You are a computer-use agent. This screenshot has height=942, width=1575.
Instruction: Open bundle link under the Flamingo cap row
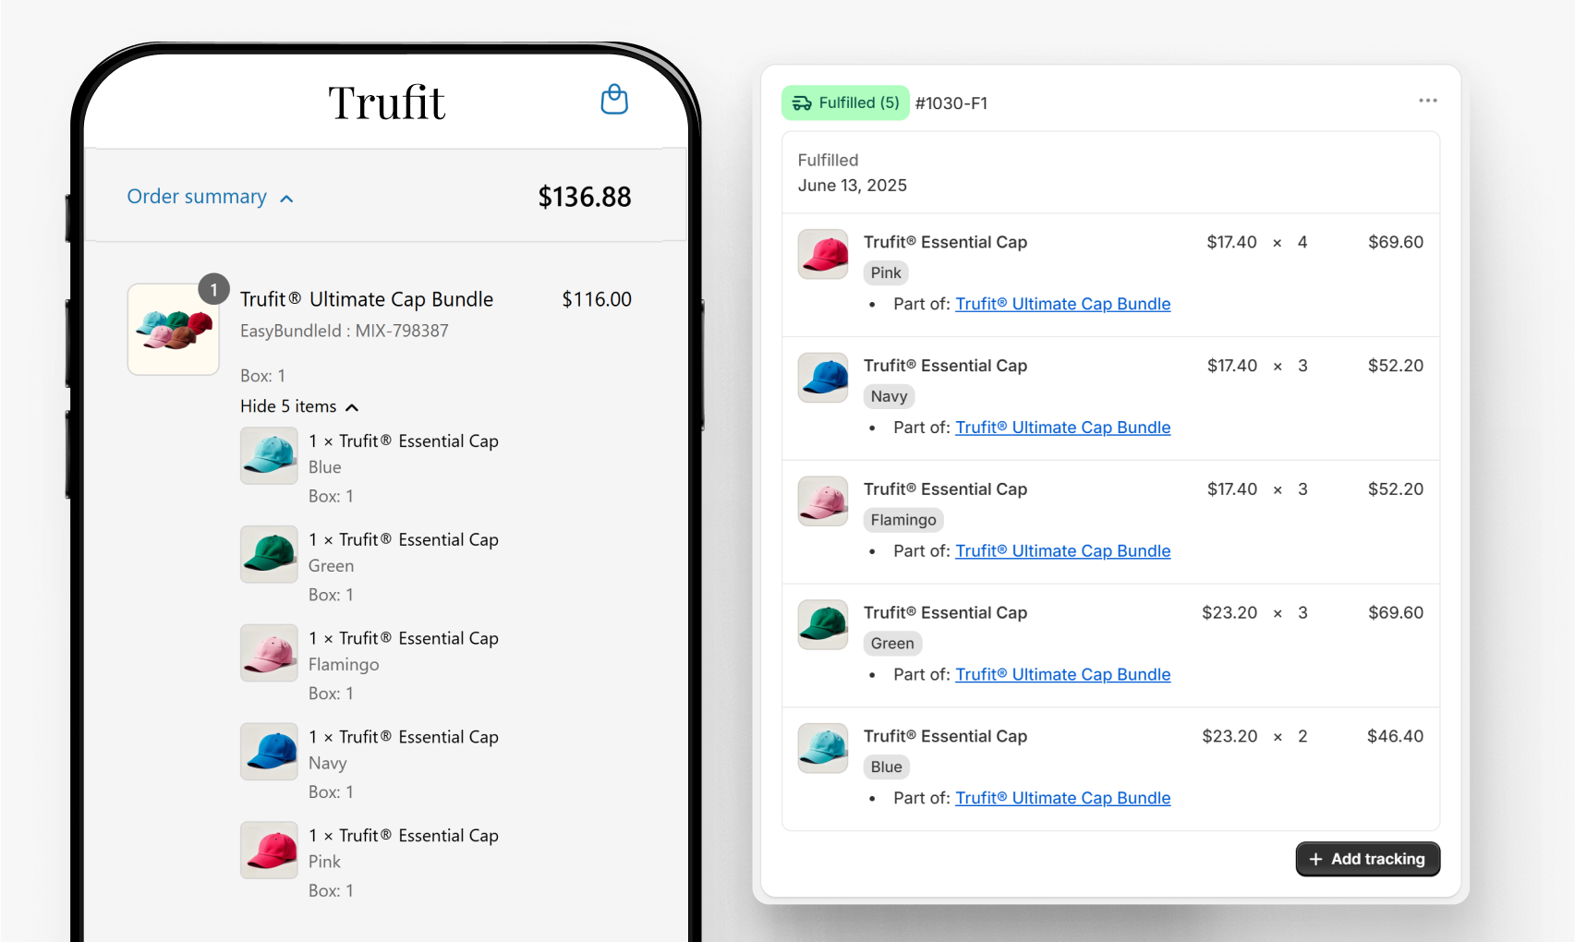(x=1063, y=551)
